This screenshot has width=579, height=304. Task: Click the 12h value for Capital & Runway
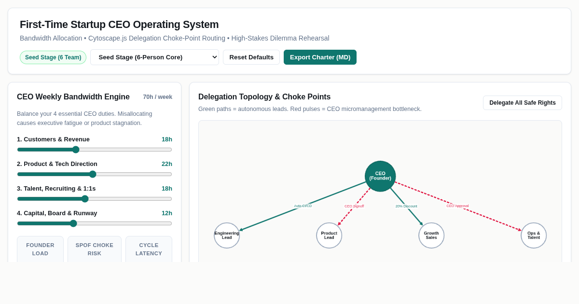click(167, 213)
